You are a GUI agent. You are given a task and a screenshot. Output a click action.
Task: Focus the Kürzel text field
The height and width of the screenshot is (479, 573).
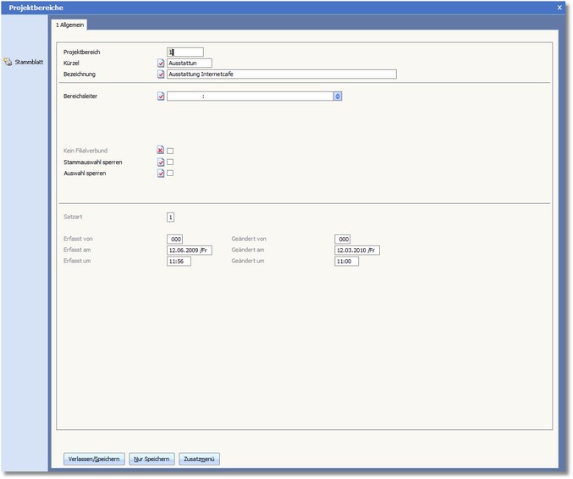click(x=189, y=63)
